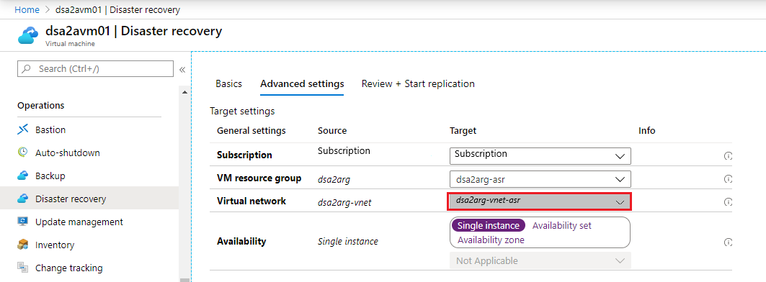The image size is (766, 282).
Task: Click info icon for Availability row
Action: point(727,242)
